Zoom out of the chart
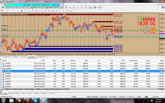165x103 pixels. coord(78,7)
